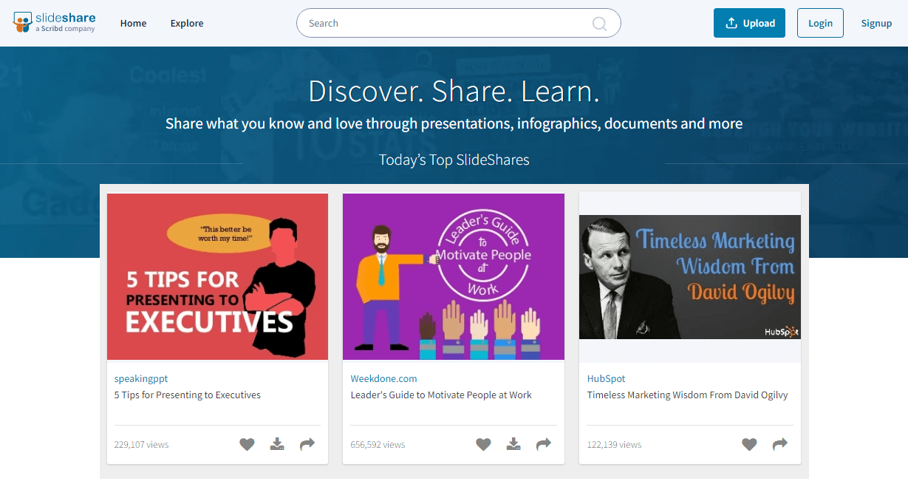Download the 5 Tips for Presenting to Executives slides
908x498 pixels.
277,444
